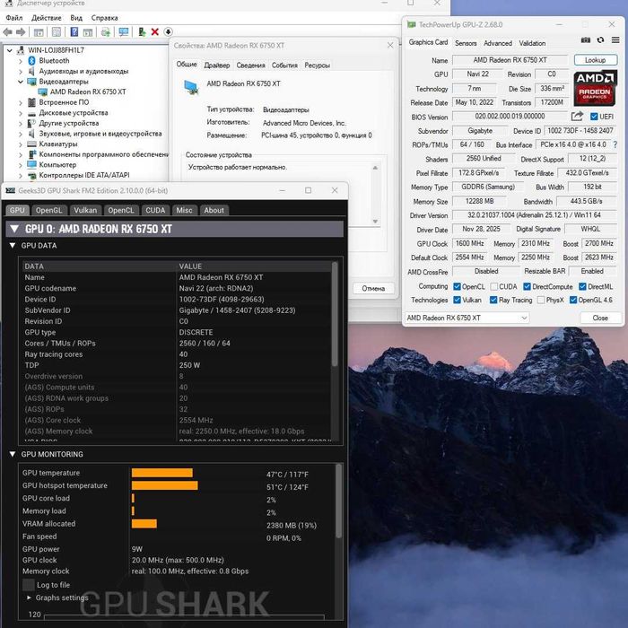
Task: Open the GPU-Z hamburger menu
Action: click(615, 40)
